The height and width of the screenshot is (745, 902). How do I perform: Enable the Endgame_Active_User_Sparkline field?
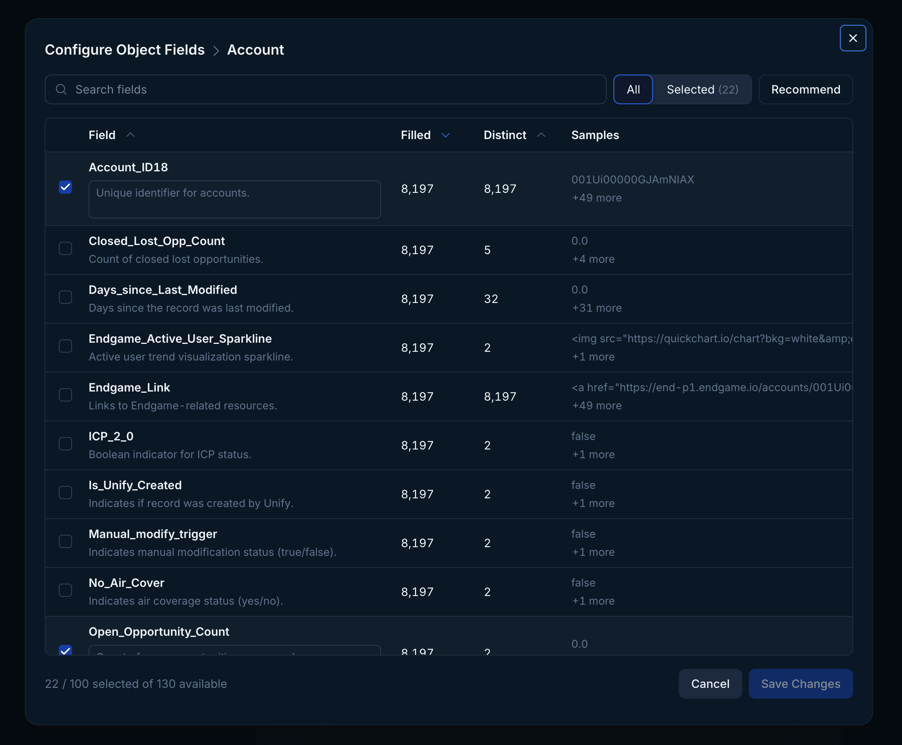(65, 346)
